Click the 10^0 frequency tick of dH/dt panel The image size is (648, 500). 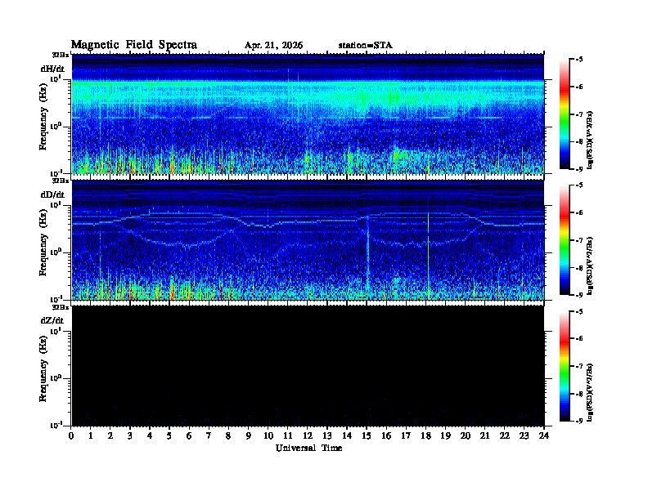56,126
